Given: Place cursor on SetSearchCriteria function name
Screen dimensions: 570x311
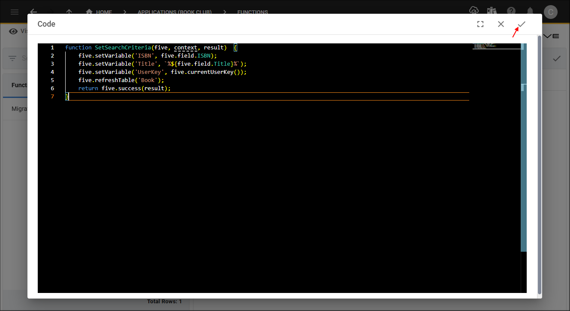Looking at the screenshot, I should [123, 48].
